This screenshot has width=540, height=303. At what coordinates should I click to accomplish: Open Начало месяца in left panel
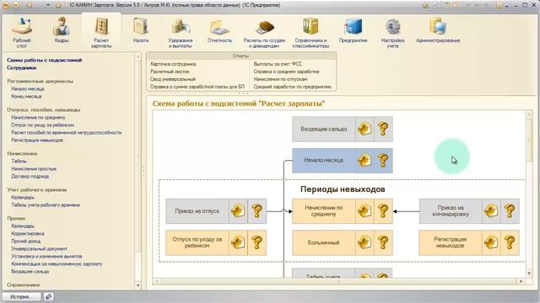coord(28,88)
